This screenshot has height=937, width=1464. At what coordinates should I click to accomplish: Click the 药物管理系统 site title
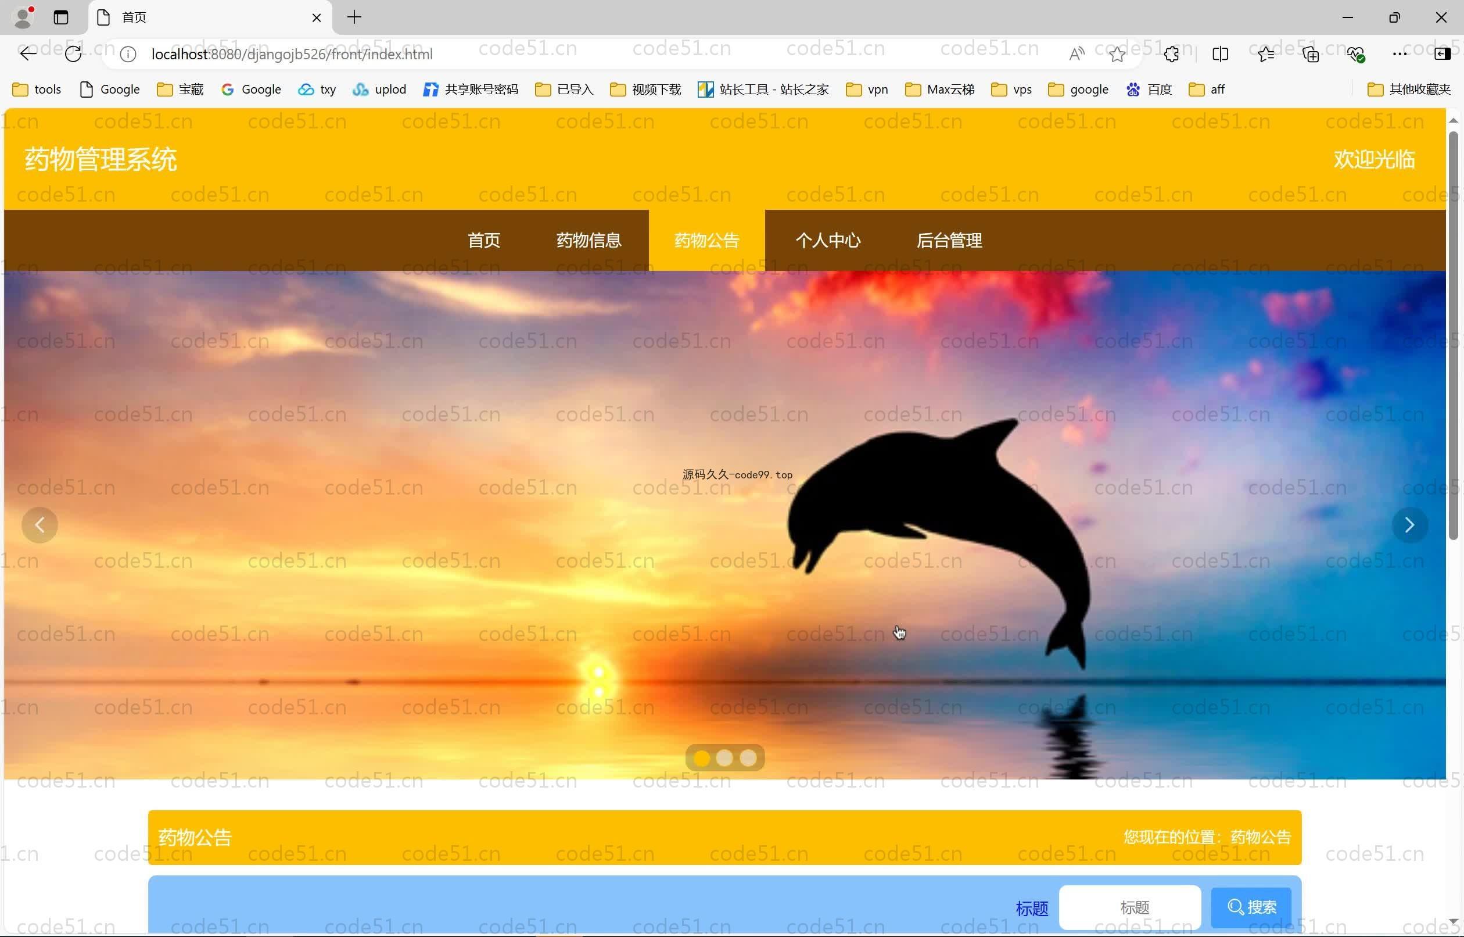coord(101,159)
